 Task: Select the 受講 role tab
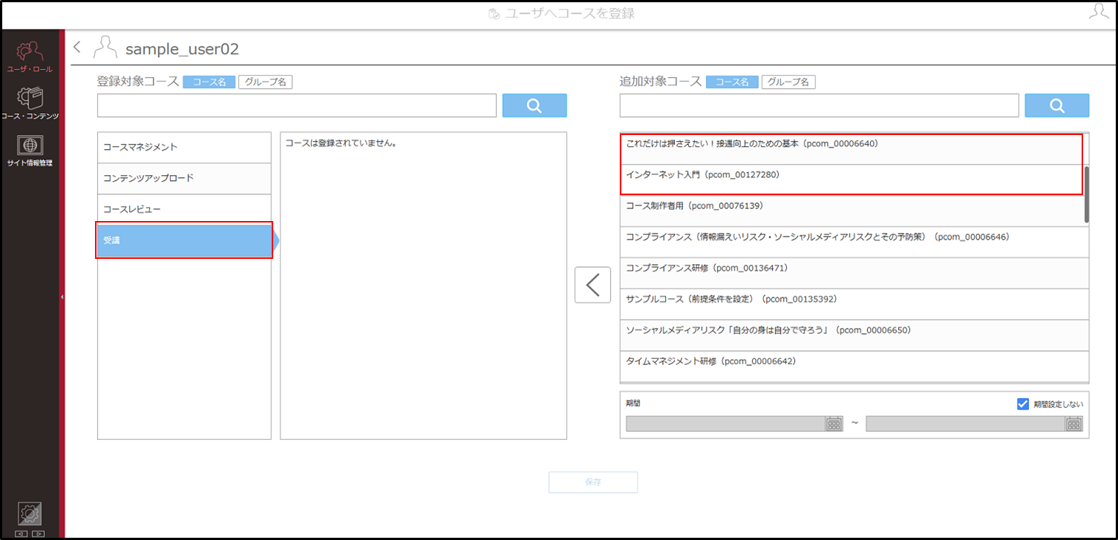click(x=184, y=241)
